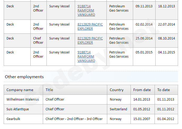Screen dimensions: 182x129
Task: Click the Title column header
Action: [x=49, y=90]
